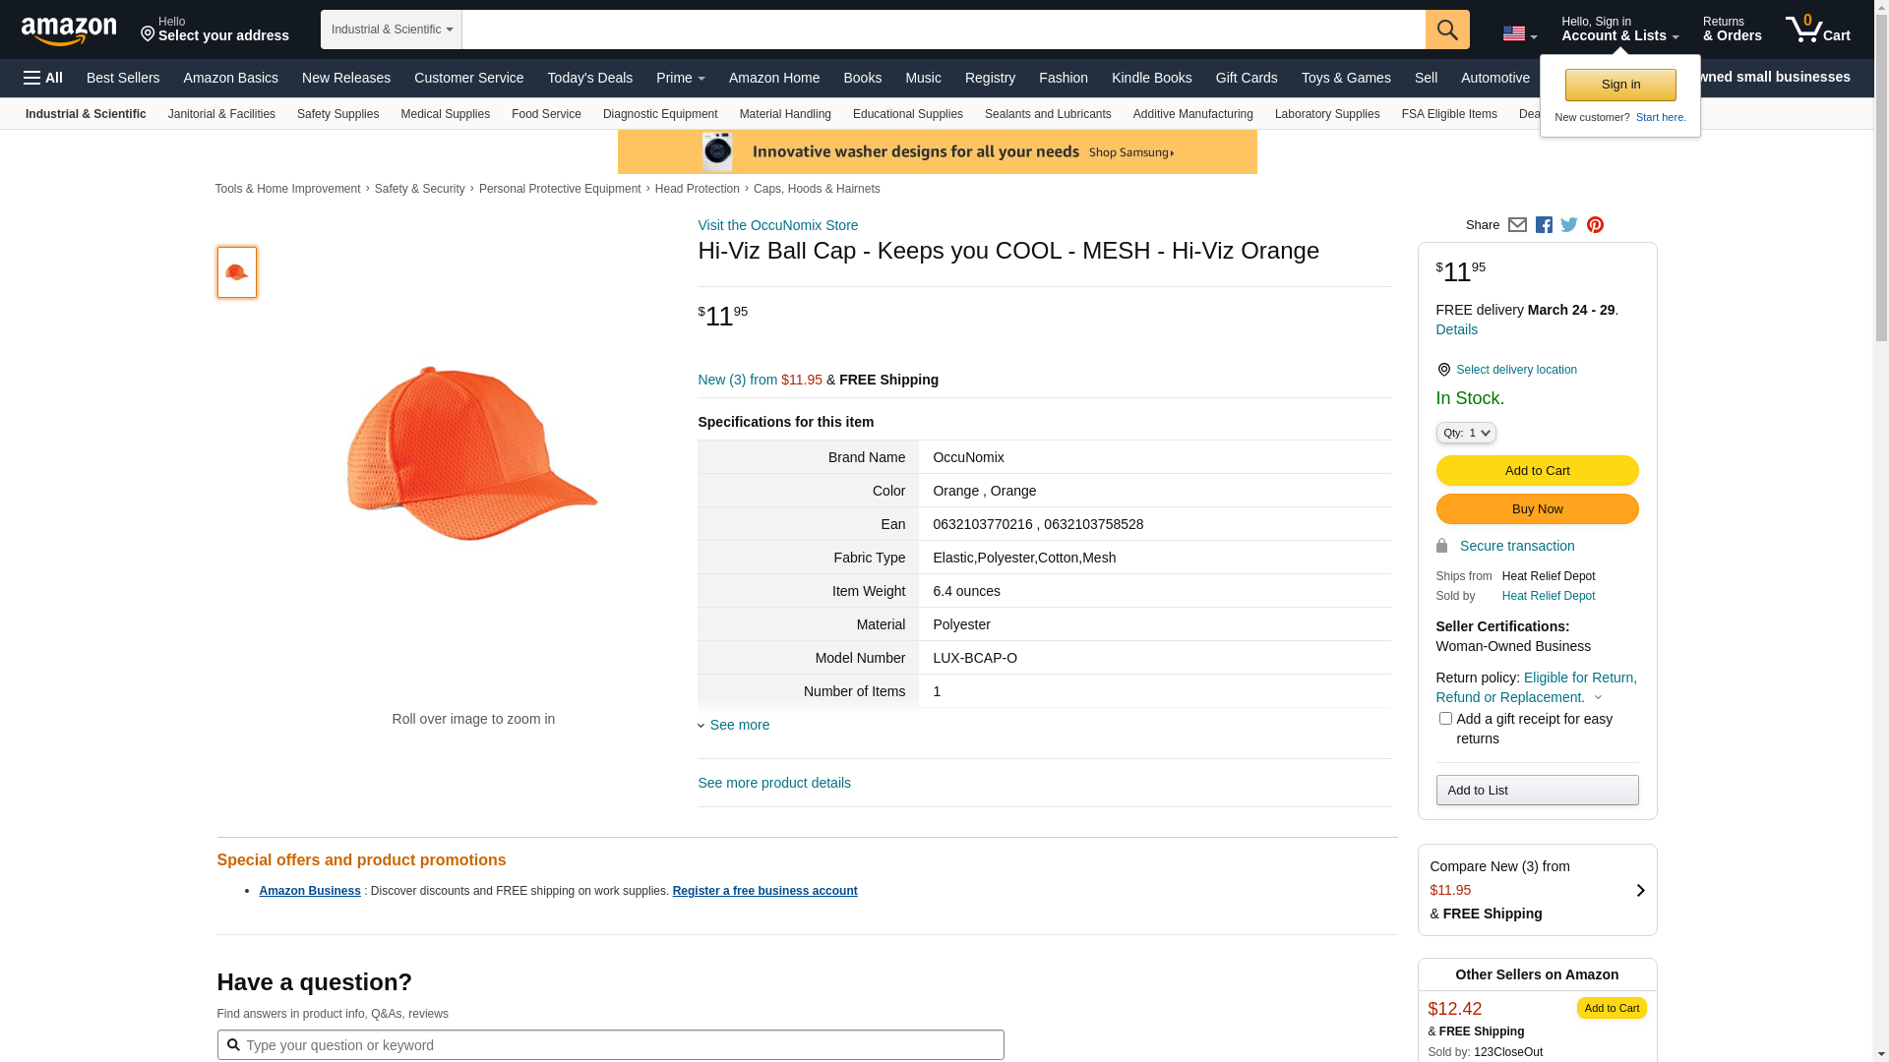Open the All hamburger menu
1889x1062 pixels.
(43, 78)
